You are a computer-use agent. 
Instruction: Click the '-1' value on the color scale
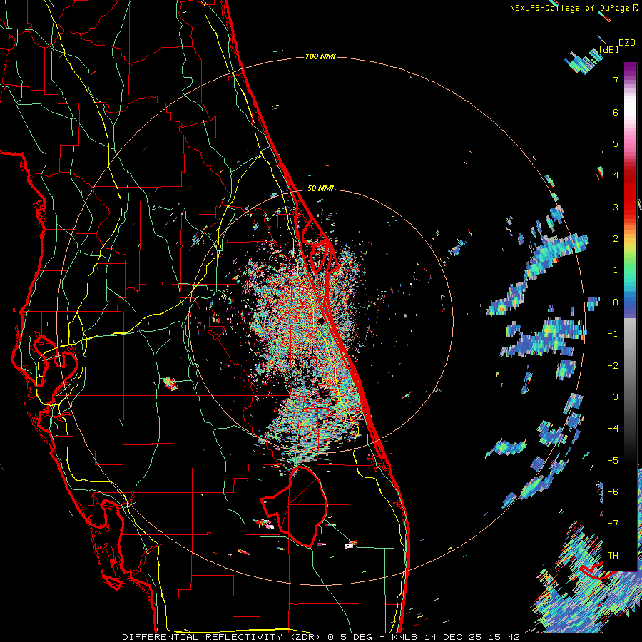pos(613,333)
